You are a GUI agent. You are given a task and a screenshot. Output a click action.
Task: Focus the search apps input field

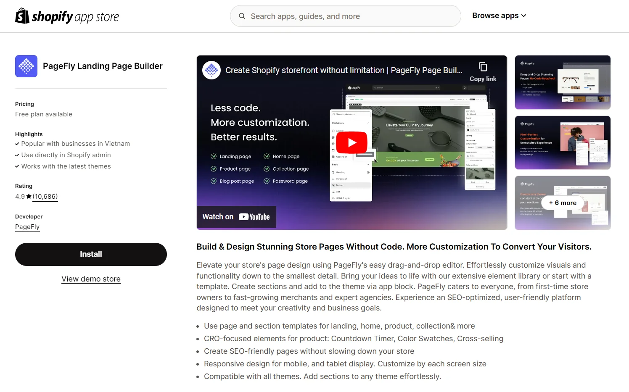tap(346, 16)
